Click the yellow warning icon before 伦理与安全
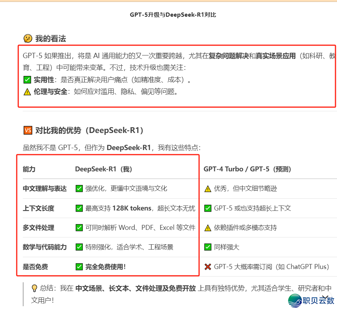 pos(27,92)
